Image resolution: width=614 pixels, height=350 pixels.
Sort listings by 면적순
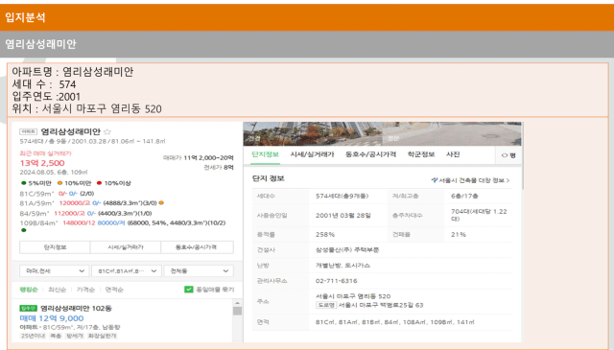pos(114,290)
